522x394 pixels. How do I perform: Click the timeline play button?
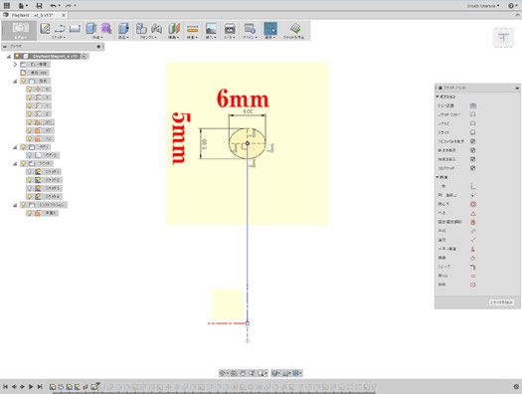click(31, 387)
